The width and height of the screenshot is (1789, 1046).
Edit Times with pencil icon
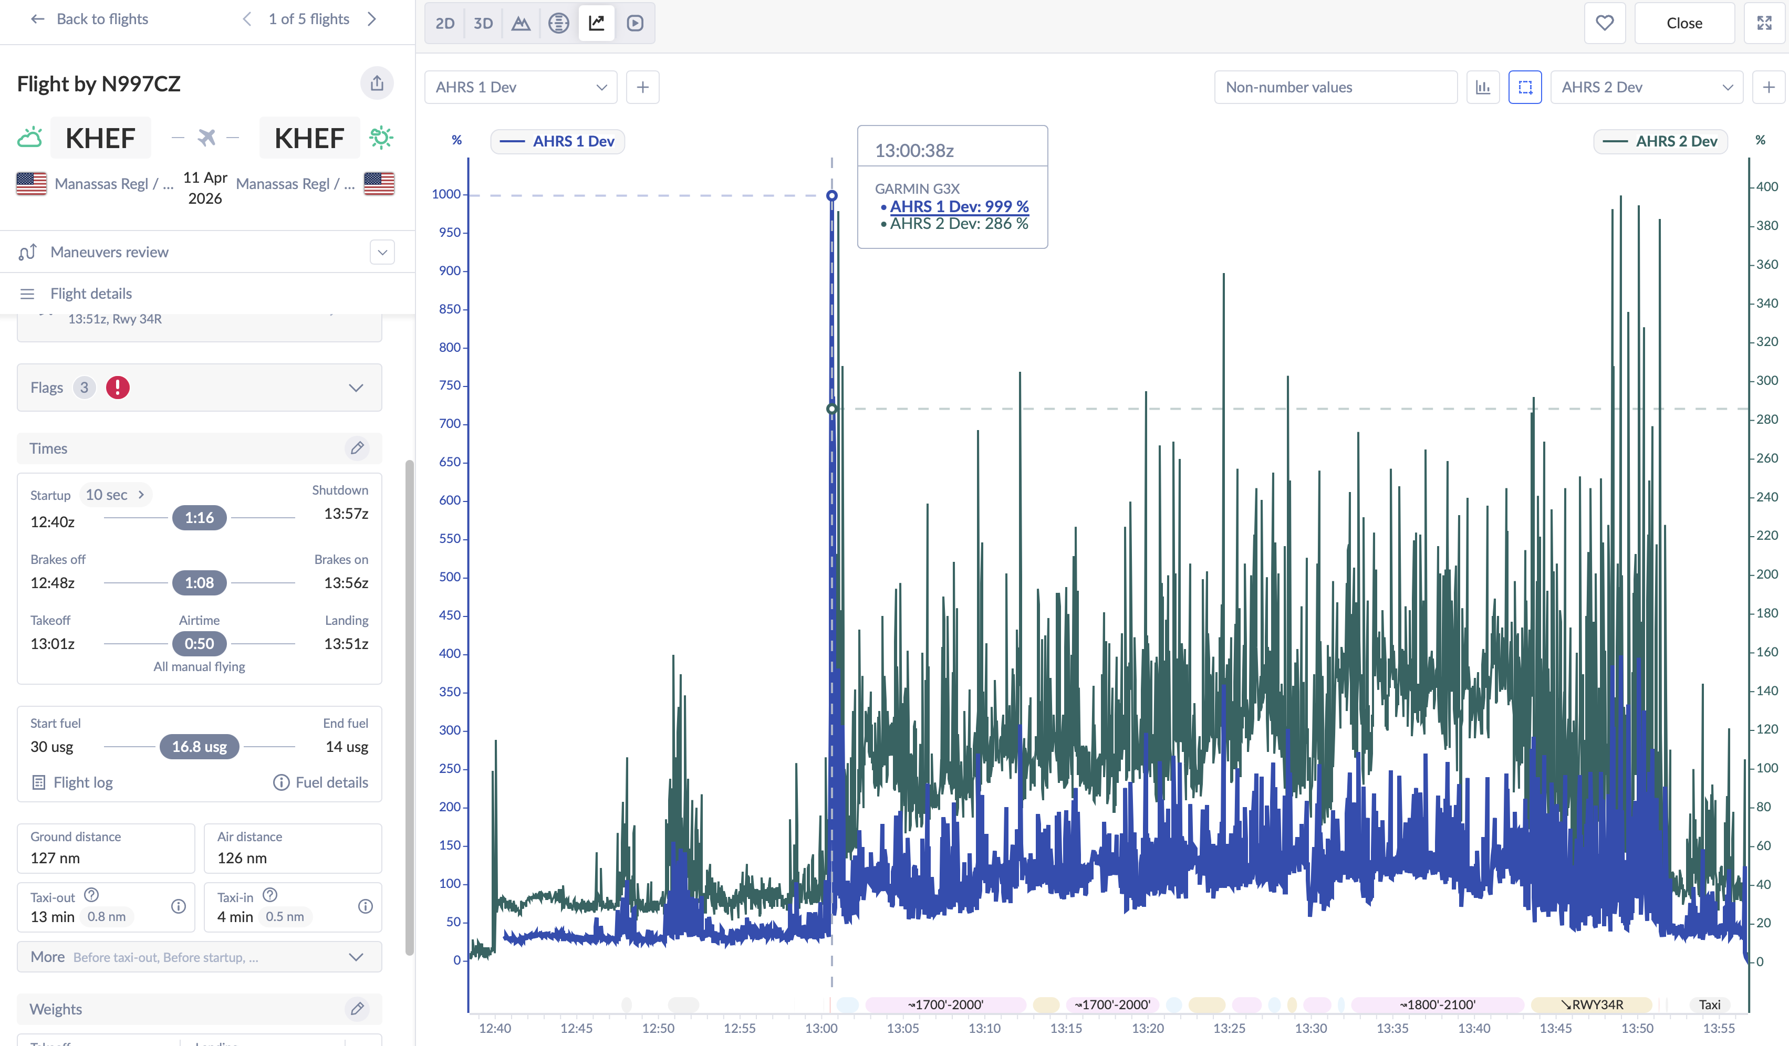357,448
